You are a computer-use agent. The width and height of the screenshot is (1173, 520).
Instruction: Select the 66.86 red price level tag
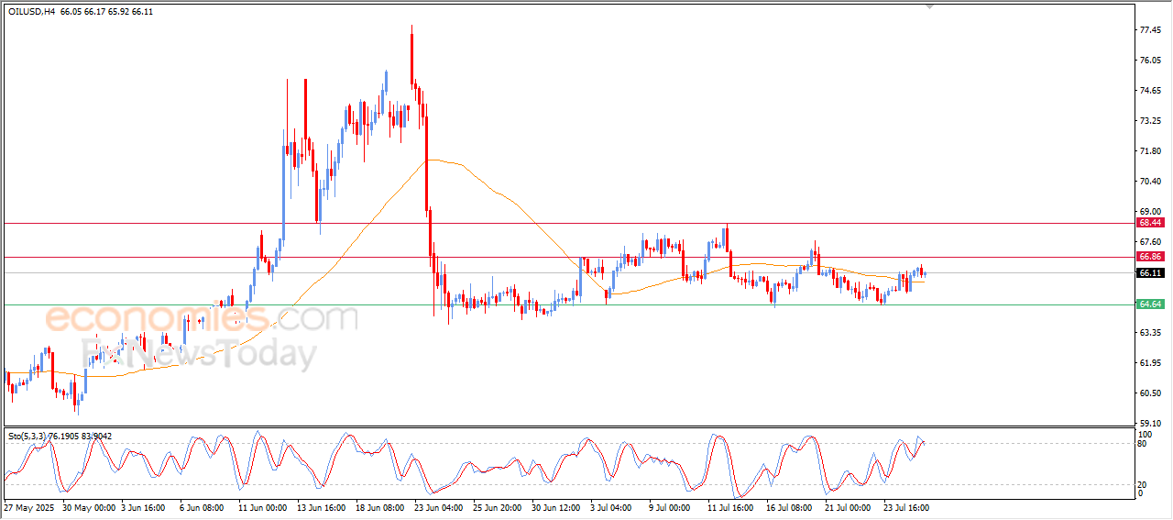point(1150,257)
